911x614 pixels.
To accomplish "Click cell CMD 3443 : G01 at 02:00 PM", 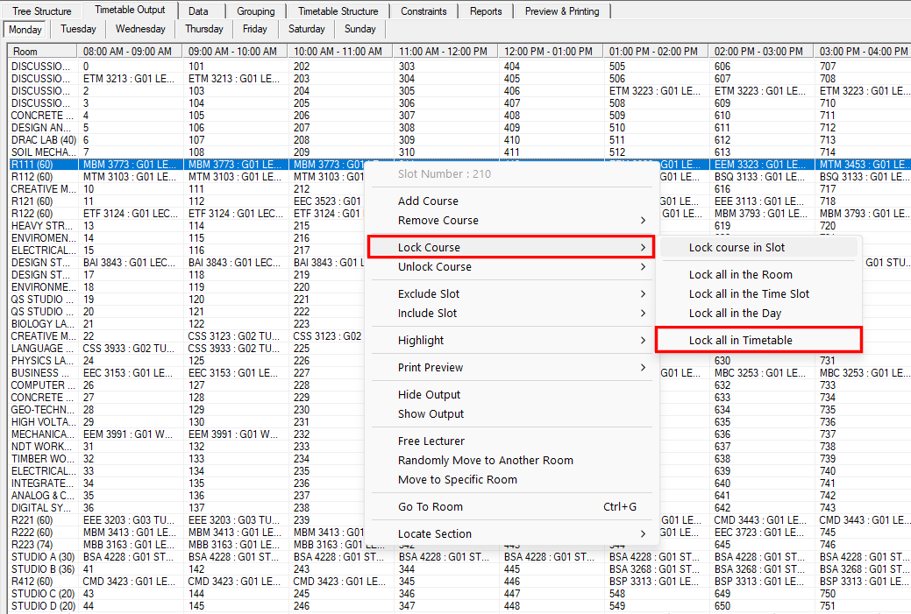I will [760, 520].
